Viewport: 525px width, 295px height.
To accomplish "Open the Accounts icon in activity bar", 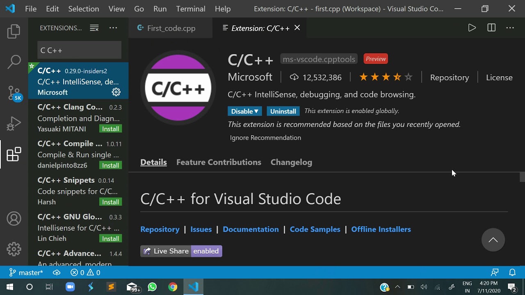I will (x=14, y=219).
